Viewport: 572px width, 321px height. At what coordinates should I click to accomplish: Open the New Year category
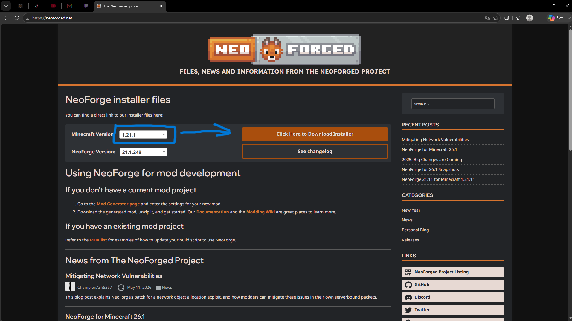tap(411, 210)
